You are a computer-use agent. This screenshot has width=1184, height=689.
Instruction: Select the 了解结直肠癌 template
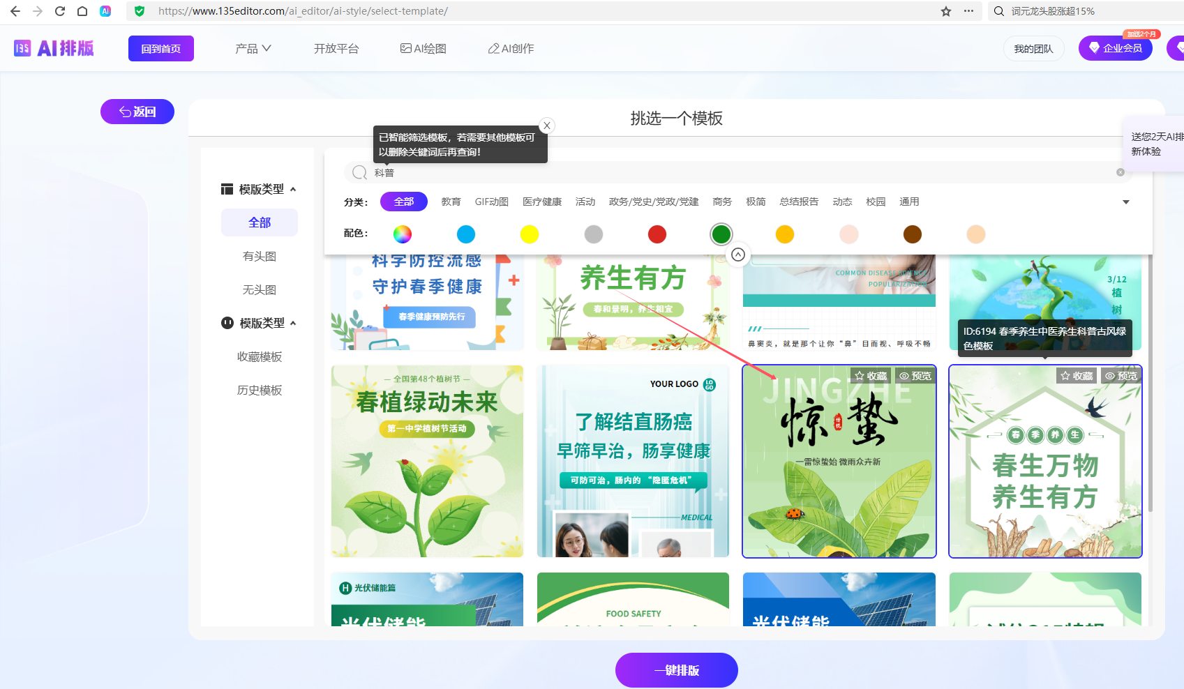tap(633, 461)
